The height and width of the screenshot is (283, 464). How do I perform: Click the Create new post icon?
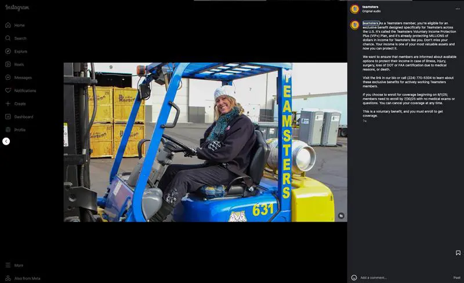(x=8, y=104)
